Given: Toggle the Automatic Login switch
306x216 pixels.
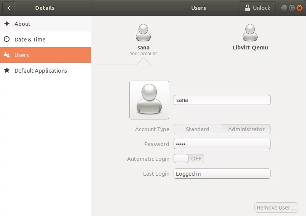Looking at the screenshot, I should tap(188, 159).
